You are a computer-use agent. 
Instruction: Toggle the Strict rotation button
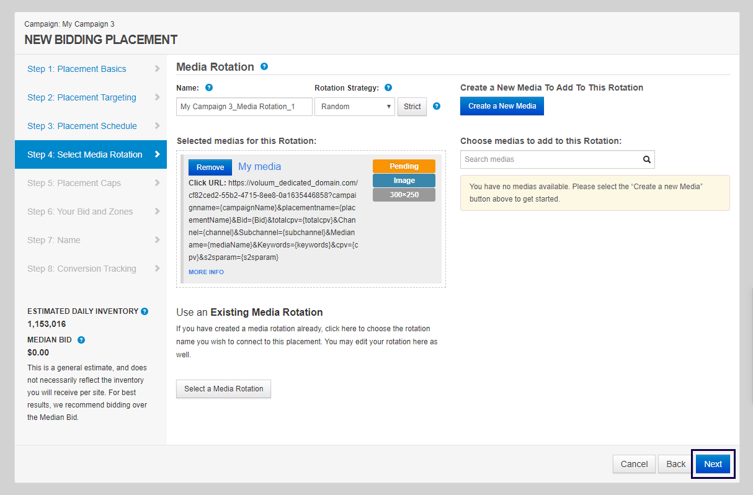click(412, 107)
